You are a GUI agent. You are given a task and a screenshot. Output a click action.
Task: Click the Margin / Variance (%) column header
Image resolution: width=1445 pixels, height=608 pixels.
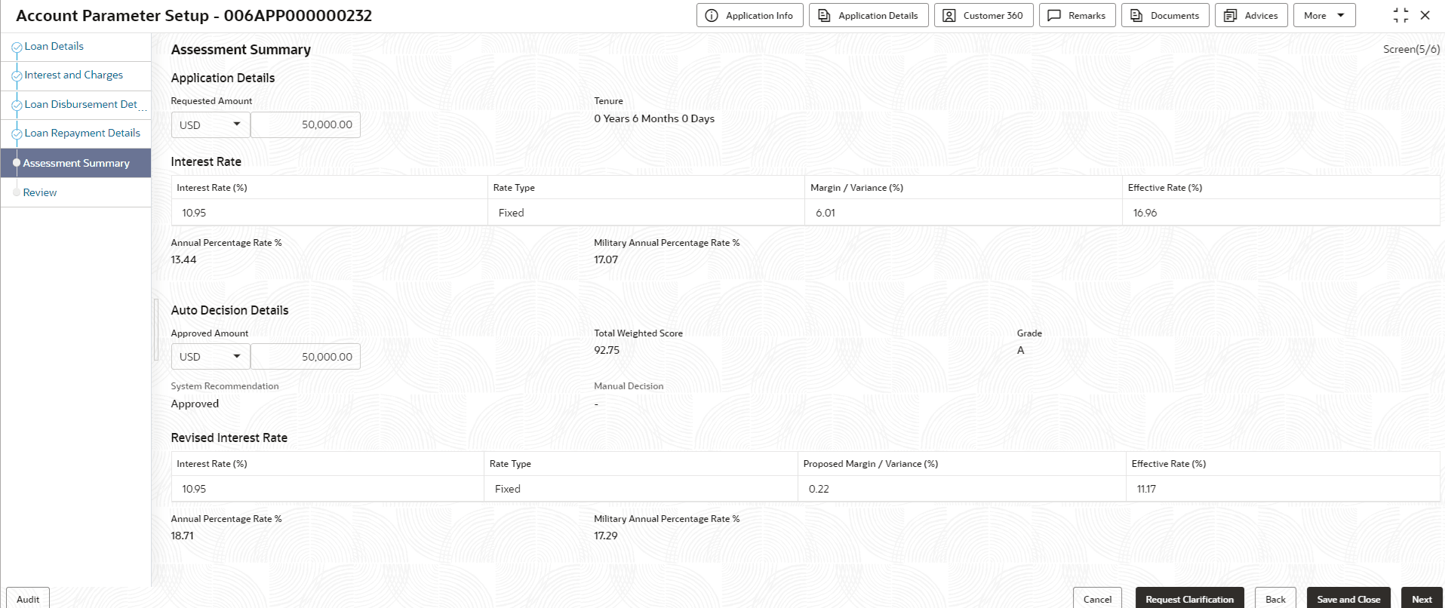(x=856, y=188)
